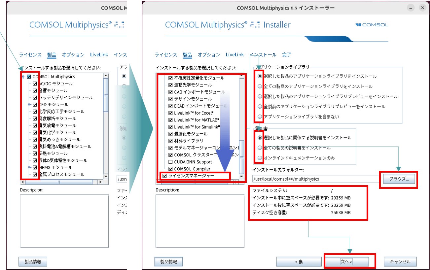Image resolution: width=430 pixels, height=270 pixels.
Task: Toggle モデルマネージャー component checkbox
Action: click(170, 148)
